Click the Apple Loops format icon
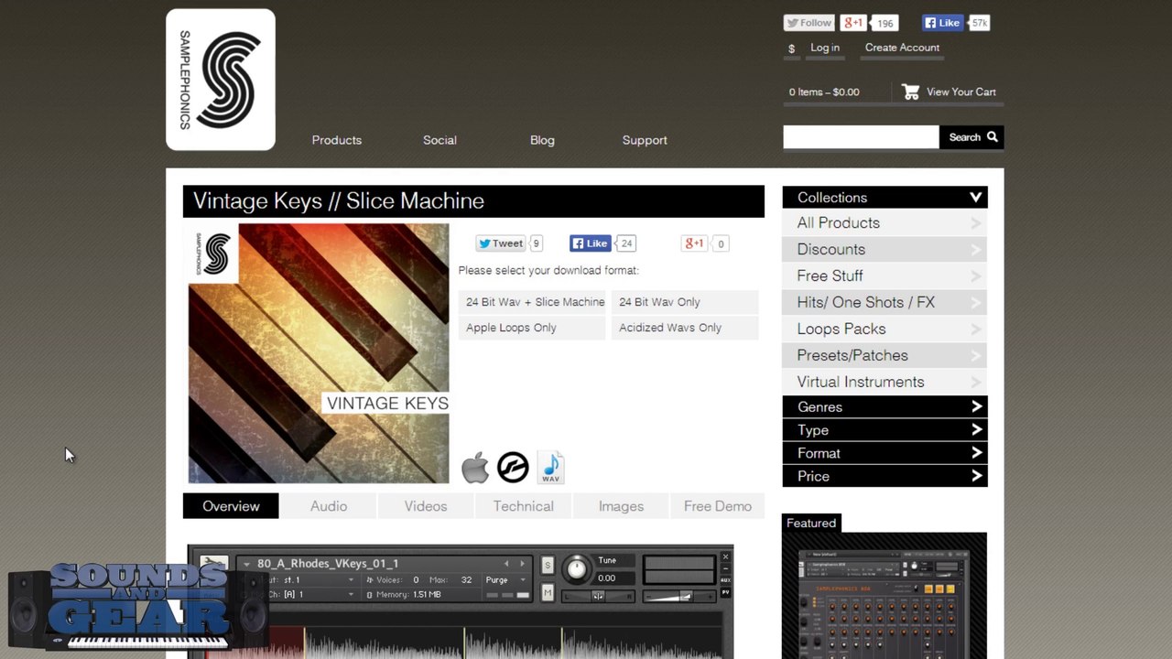 [x=475, y=468]
